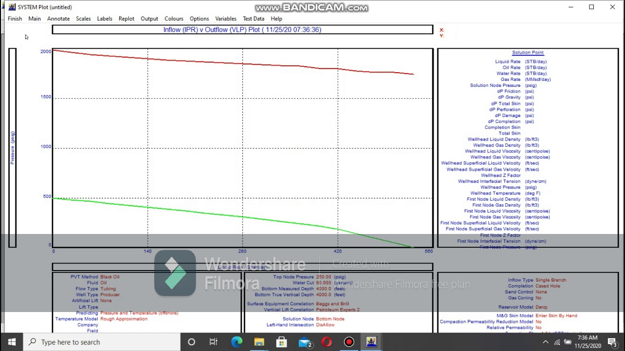This screenshot has width=625, height=351.
Task: Click the battery tray icon
Action: coord(568,342)
